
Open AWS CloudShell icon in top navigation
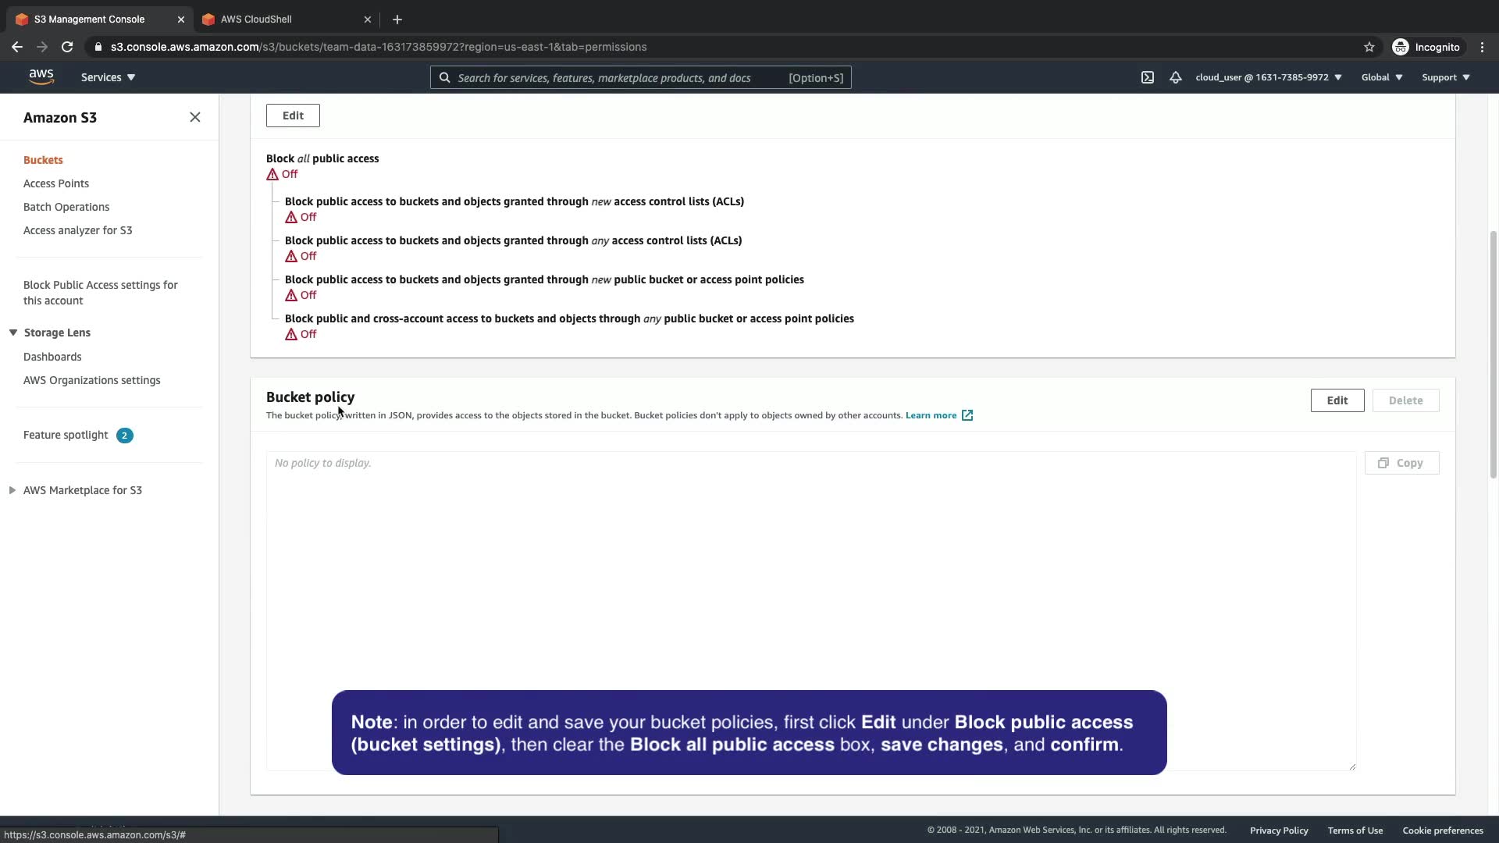[x=1147, y=77]
